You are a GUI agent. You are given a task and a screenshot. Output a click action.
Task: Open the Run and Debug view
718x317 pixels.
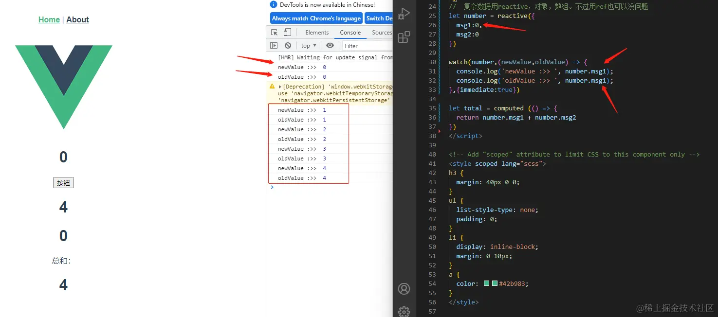click(404, 14)
